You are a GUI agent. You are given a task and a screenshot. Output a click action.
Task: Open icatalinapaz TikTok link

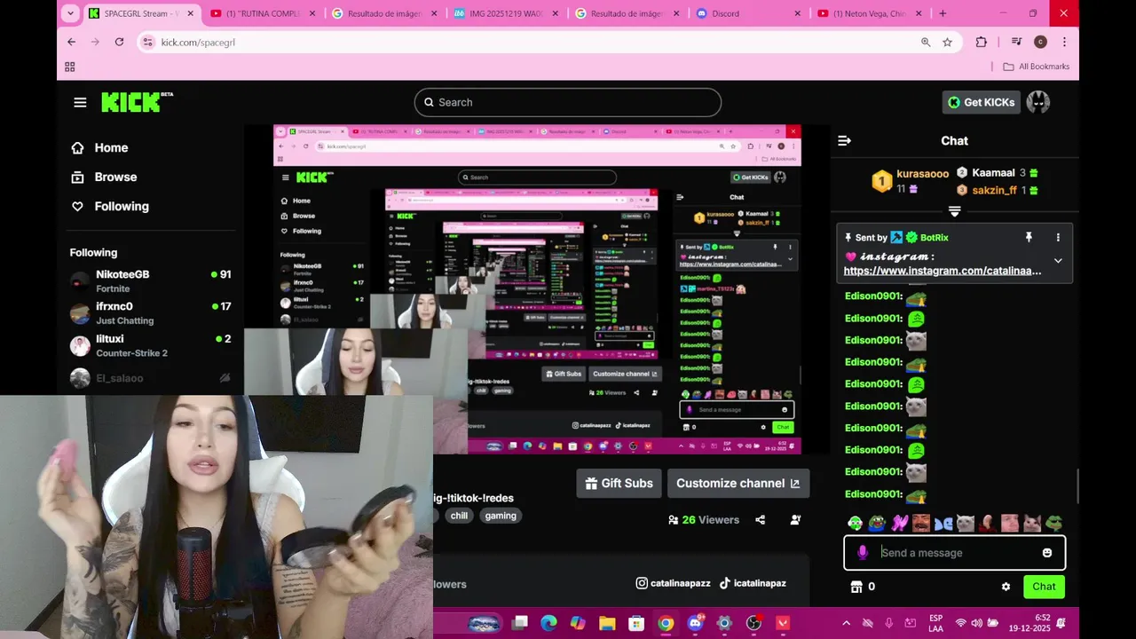point(753,583)
